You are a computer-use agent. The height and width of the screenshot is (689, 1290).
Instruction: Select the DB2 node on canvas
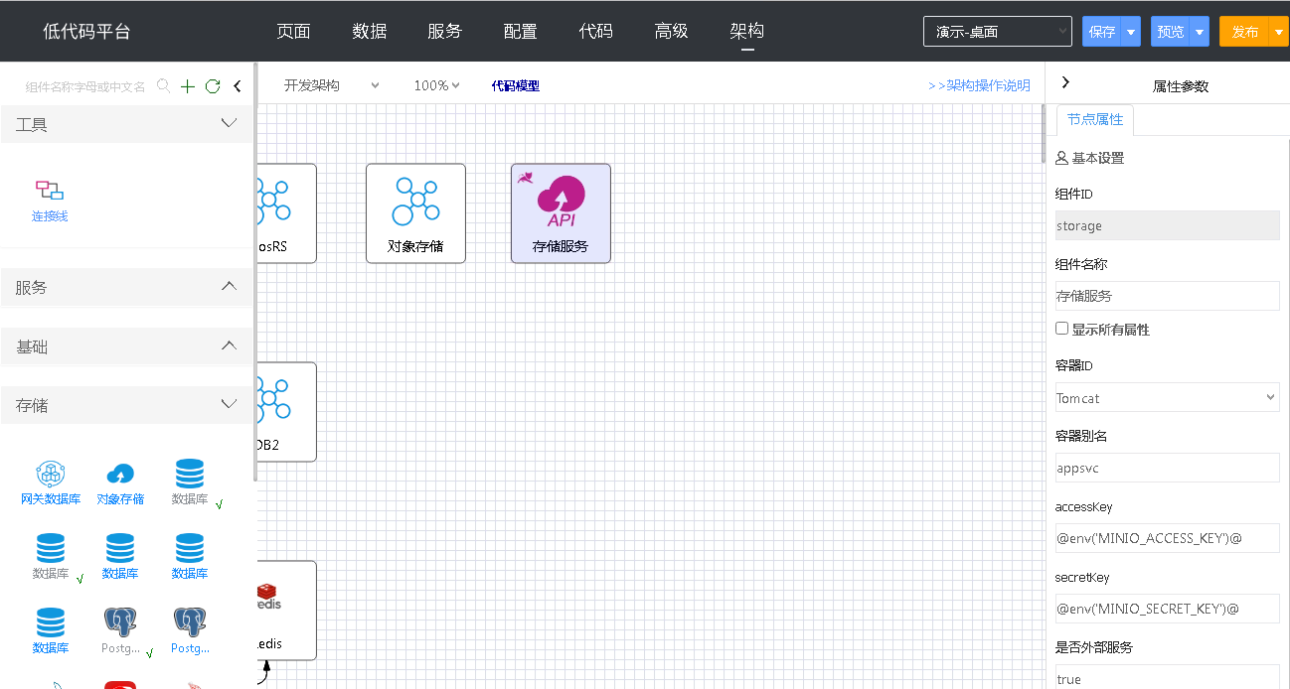(x=286, y=412)
